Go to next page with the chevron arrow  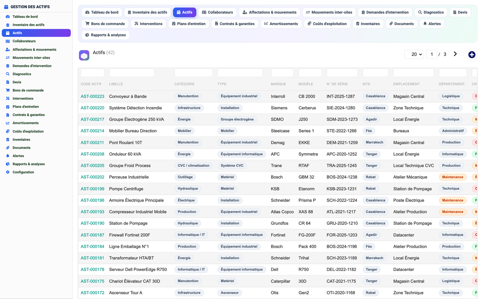point(455,54)
